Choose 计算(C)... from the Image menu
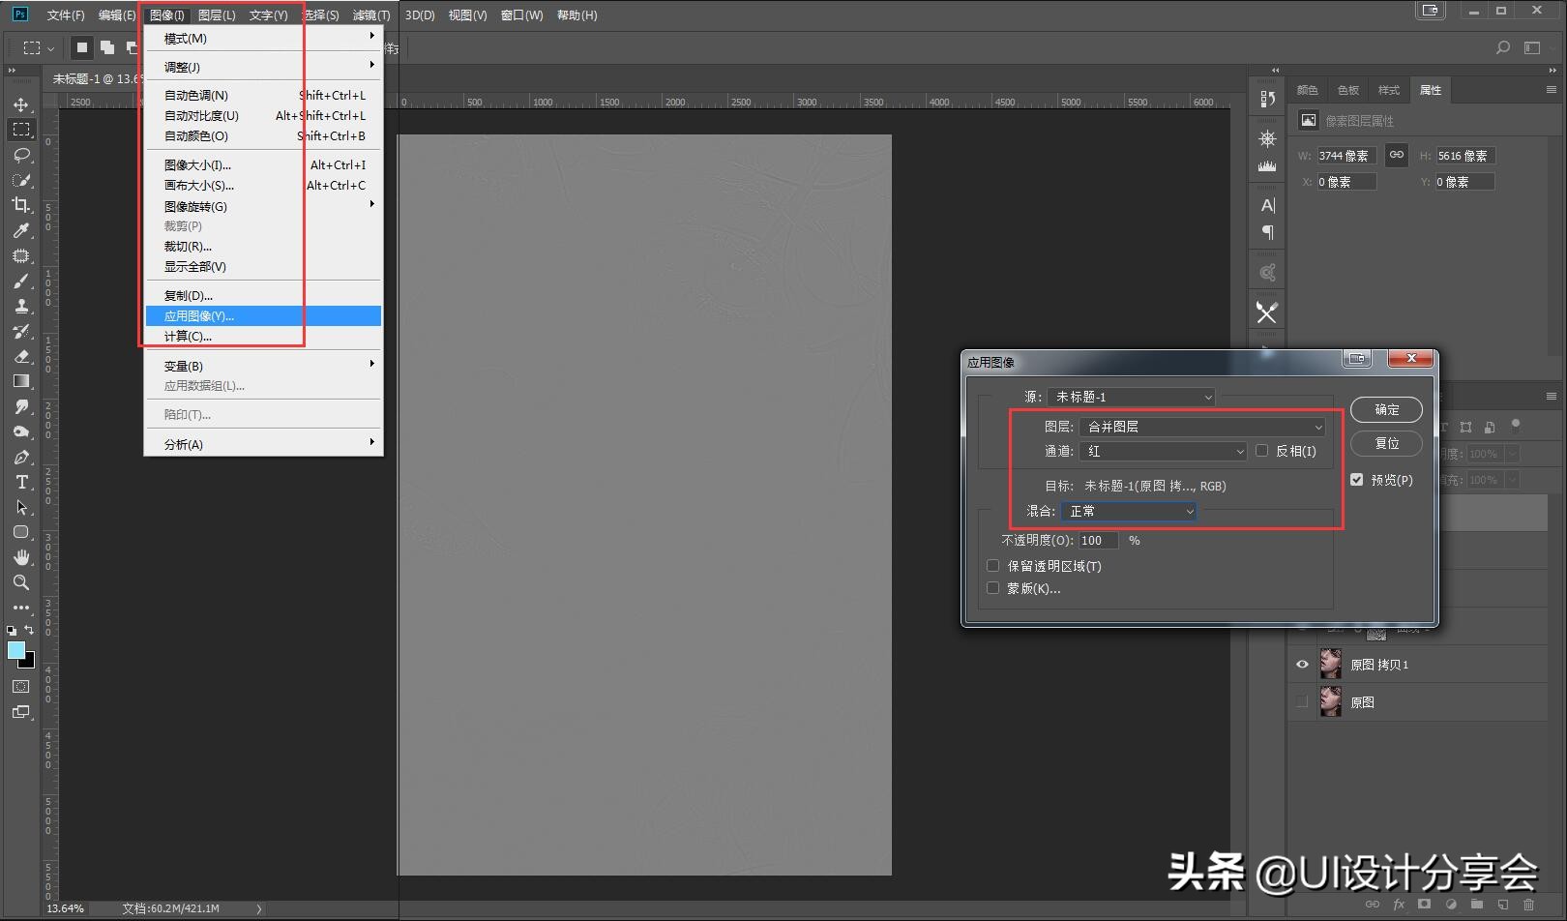This screenshot has width=1567, height=921. [188, 337]
